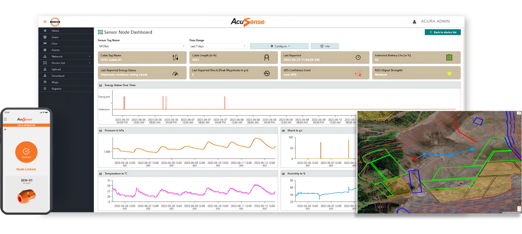522x234 pixels.
Task: Click the Medium RSSI value
Action: [x=381, y=75]
